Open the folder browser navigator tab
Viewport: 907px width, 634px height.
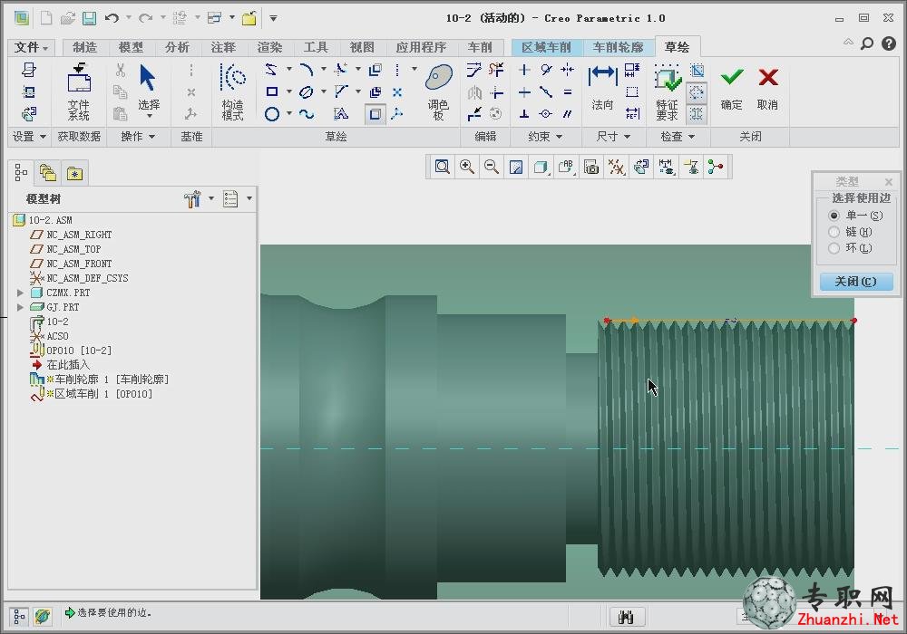pyautogui.click(x=47, y=173)
